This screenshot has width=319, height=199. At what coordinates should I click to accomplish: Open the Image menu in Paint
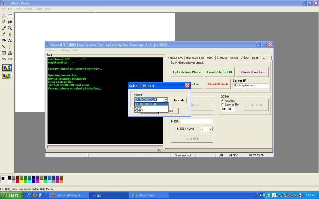click(28, 9)
